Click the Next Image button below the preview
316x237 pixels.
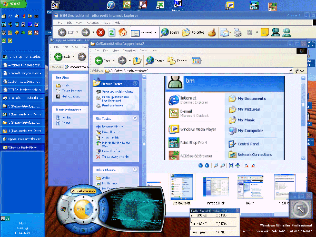[x=207, y=165]
